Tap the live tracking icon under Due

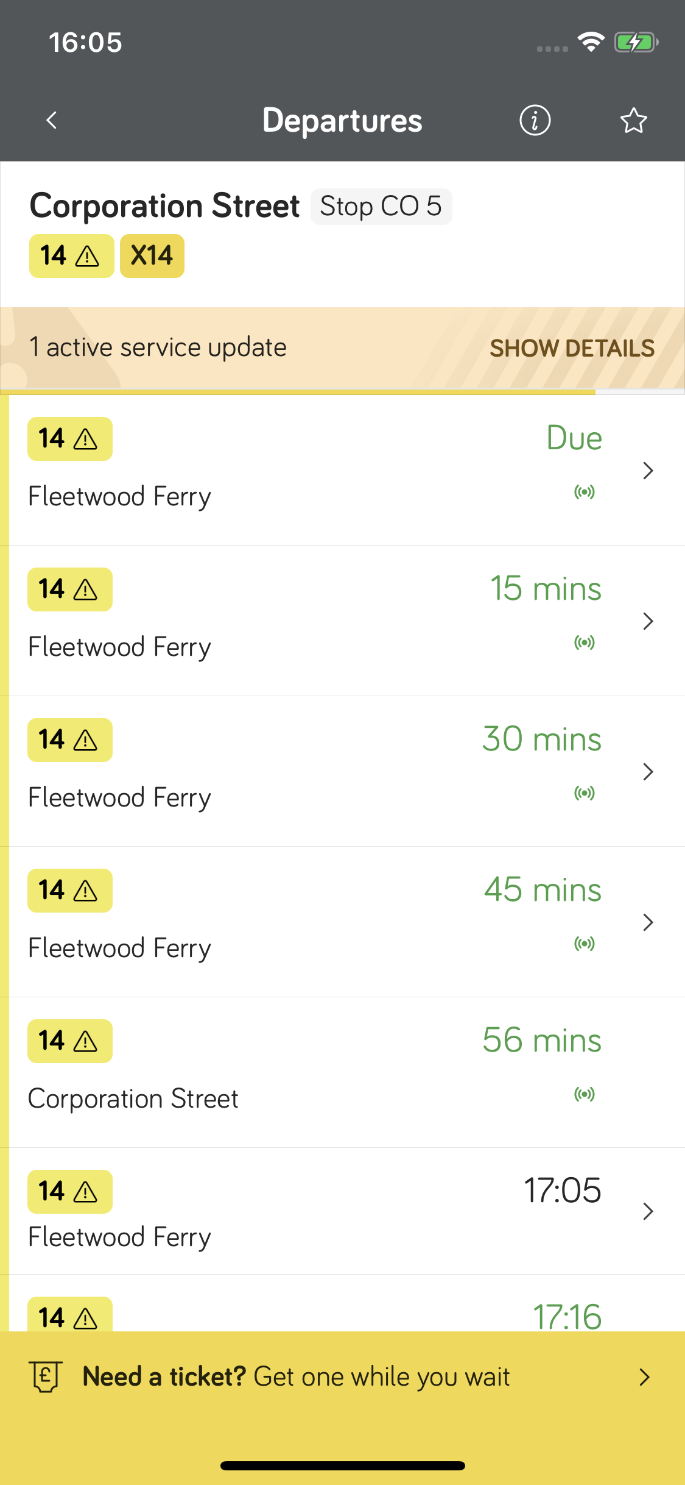pyautogui.click(x=585, y=492)
